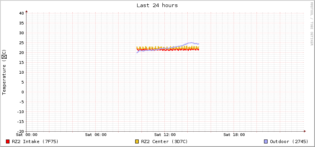This screenshot has height=147, width=315.
Task: Click the 30 y-axis tick value
Action: click(x=22, y=33)
